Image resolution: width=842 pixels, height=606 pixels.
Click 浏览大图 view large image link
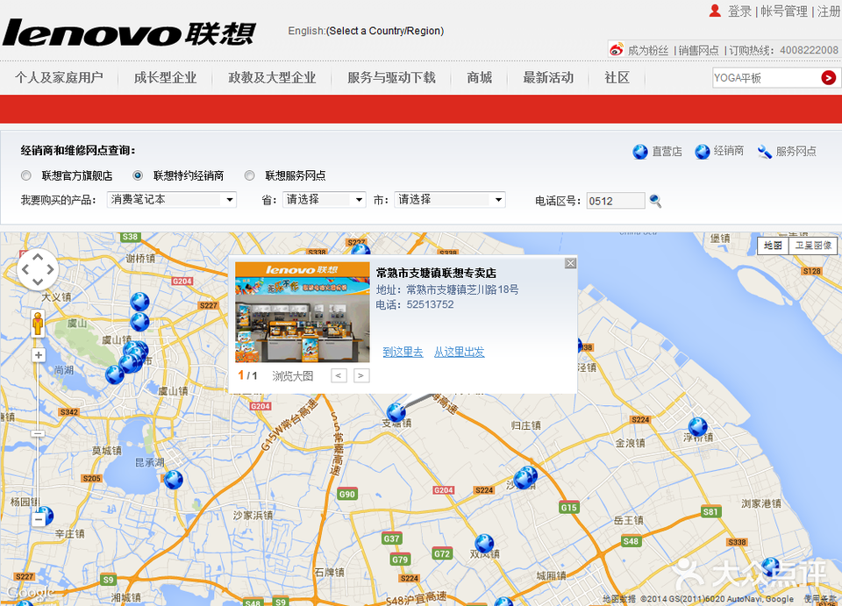(x=293, y=375)
